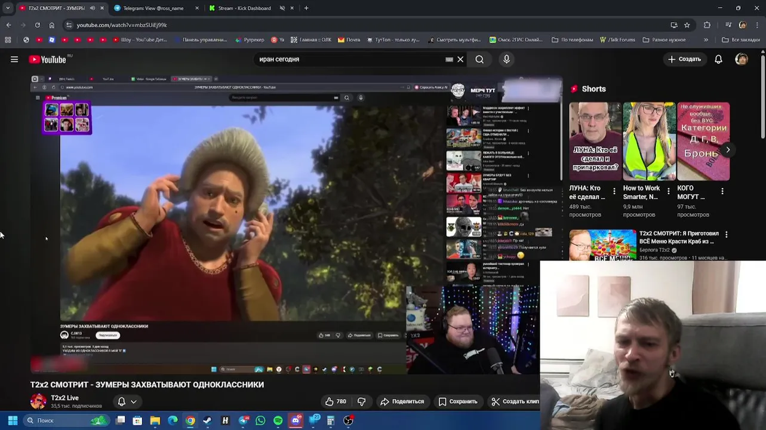Expand hidden bookmarks with the chevron

[x=706, y=40]
